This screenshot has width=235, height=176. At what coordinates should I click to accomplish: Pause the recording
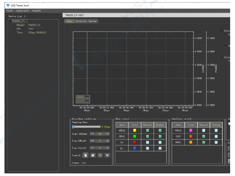(x=100, y=155)
